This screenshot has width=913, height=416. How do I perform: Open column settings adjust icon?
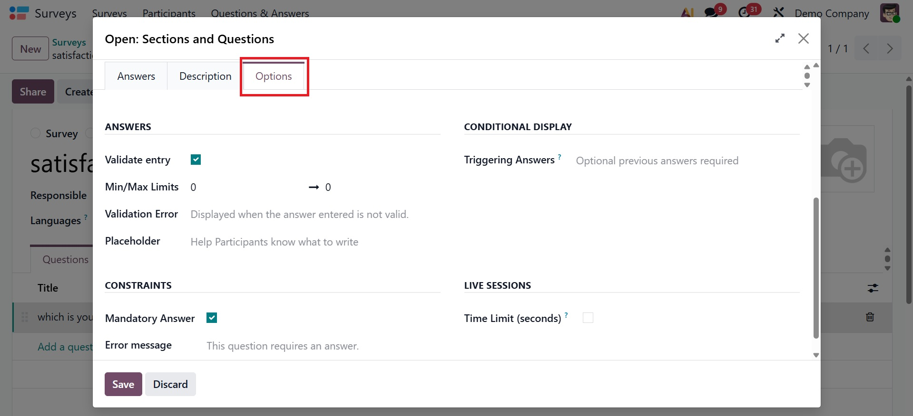tap(873, 288)
